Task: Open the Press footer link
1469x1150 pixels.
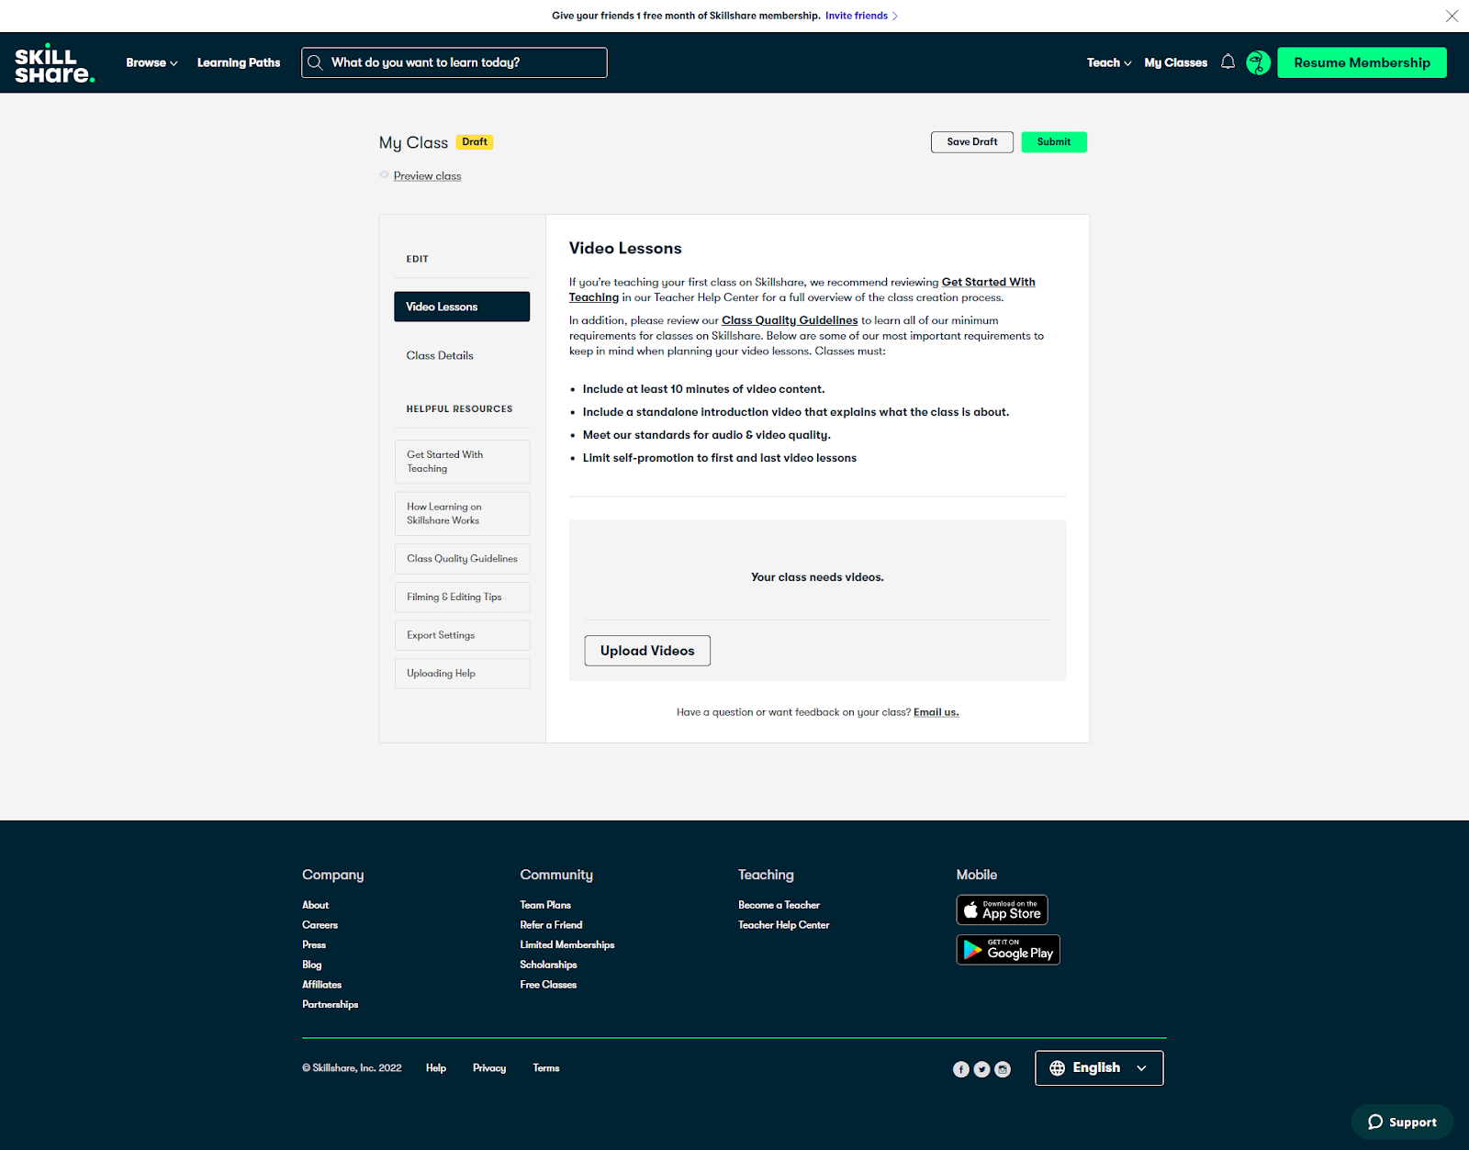Action: (314, 945)
